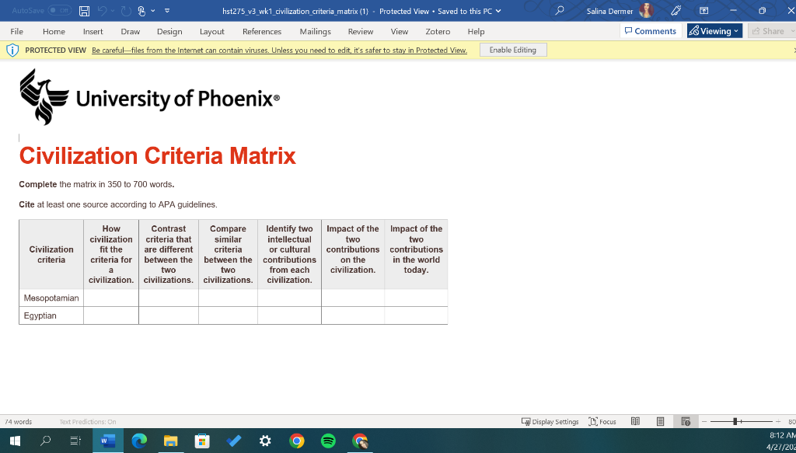Open the Customize Quick Access Toolbar menu
796x453 pixels.
tap(166, 10)
